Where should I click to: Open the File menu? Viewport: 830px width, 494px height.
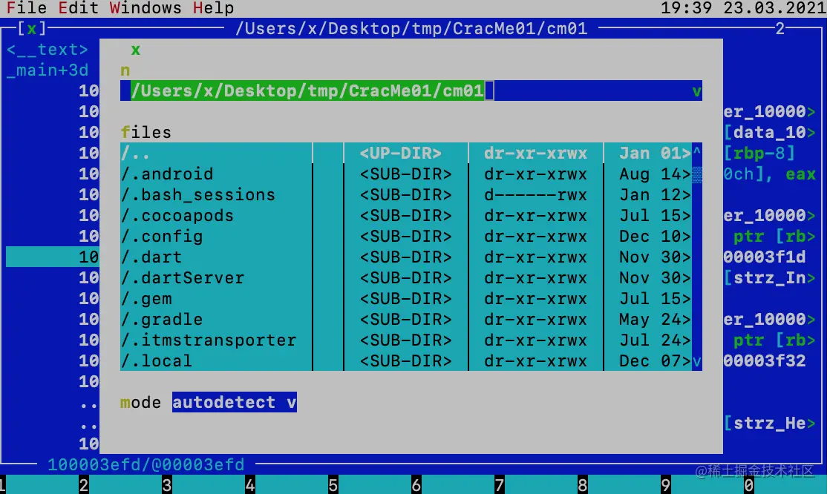coord(27,8)
